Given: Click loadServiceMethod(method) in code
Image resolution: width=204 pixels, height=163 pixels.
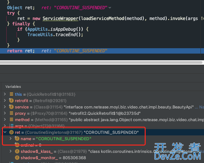Looking at the screenshot, I should click(113, 18).
